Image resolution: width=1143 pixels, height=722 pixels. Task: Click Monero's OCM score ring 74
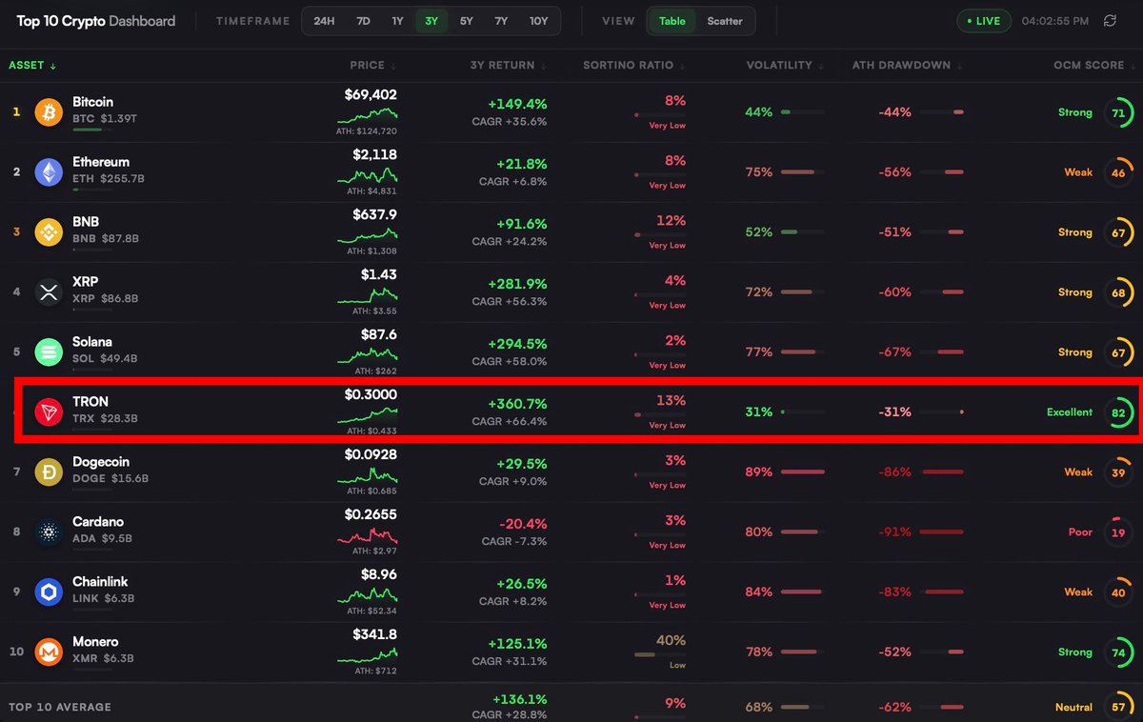[x=1118, y=652]
